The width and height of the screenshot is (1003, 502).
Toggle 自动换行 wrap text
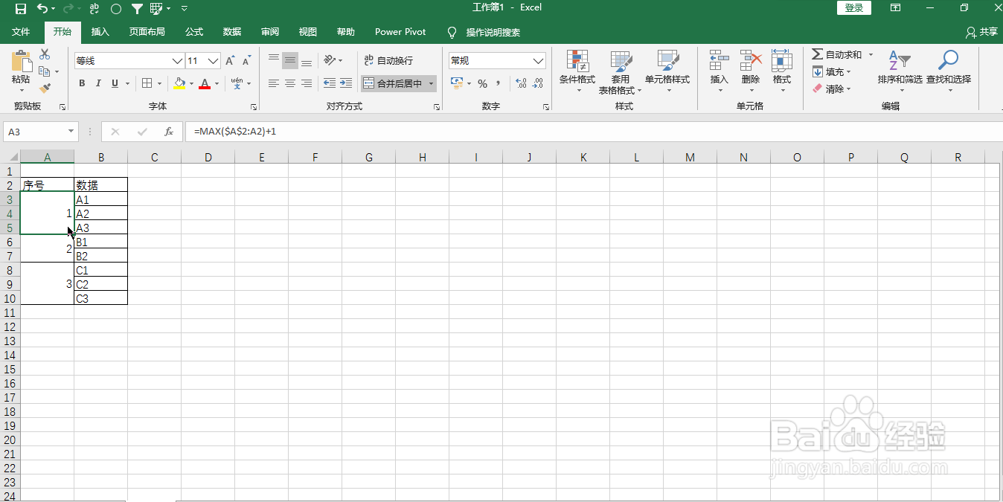point(388,60)
